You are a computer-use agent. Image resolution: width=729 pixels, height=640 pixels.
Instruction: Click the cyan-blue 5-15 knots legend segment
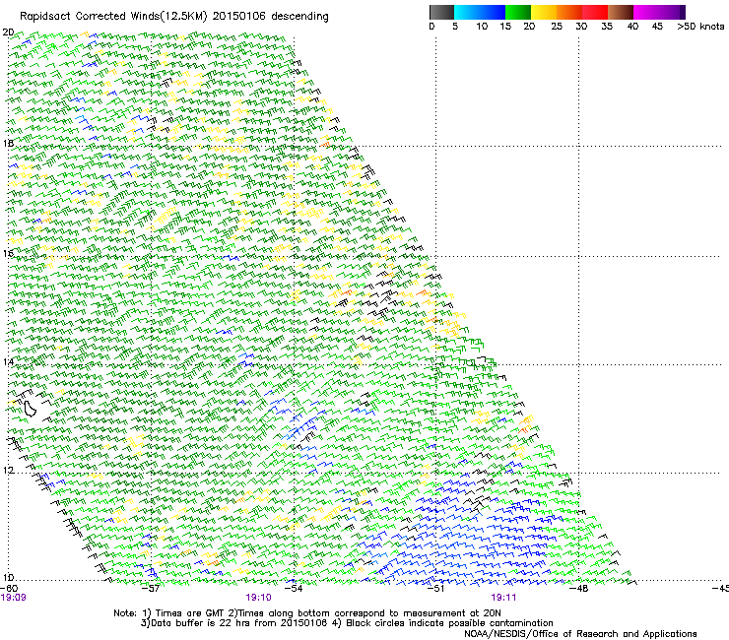[x=480, y=12]
